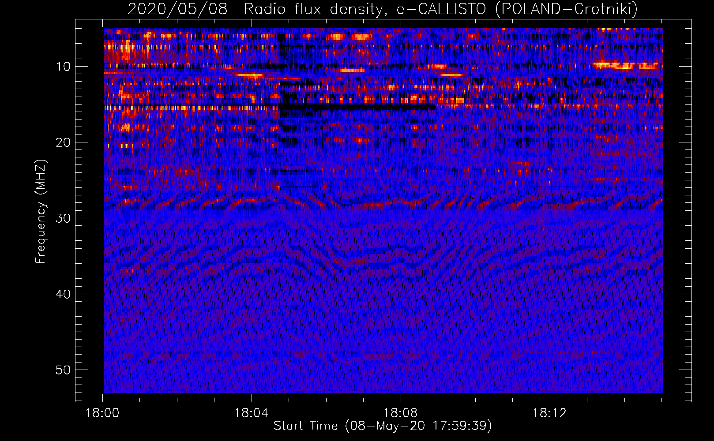Click the 18:08 time tick label
Viewport: 714px width, 441px height.
pyautogui.click(x=401, y=413)
